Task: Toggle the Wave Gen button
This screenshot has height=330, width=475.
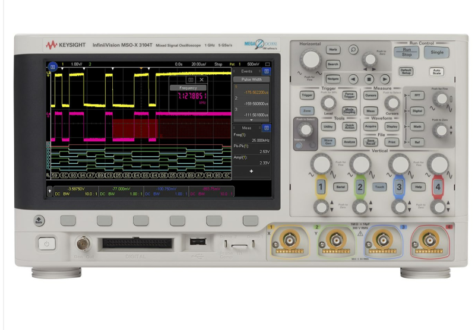Action: pos(328,142)
